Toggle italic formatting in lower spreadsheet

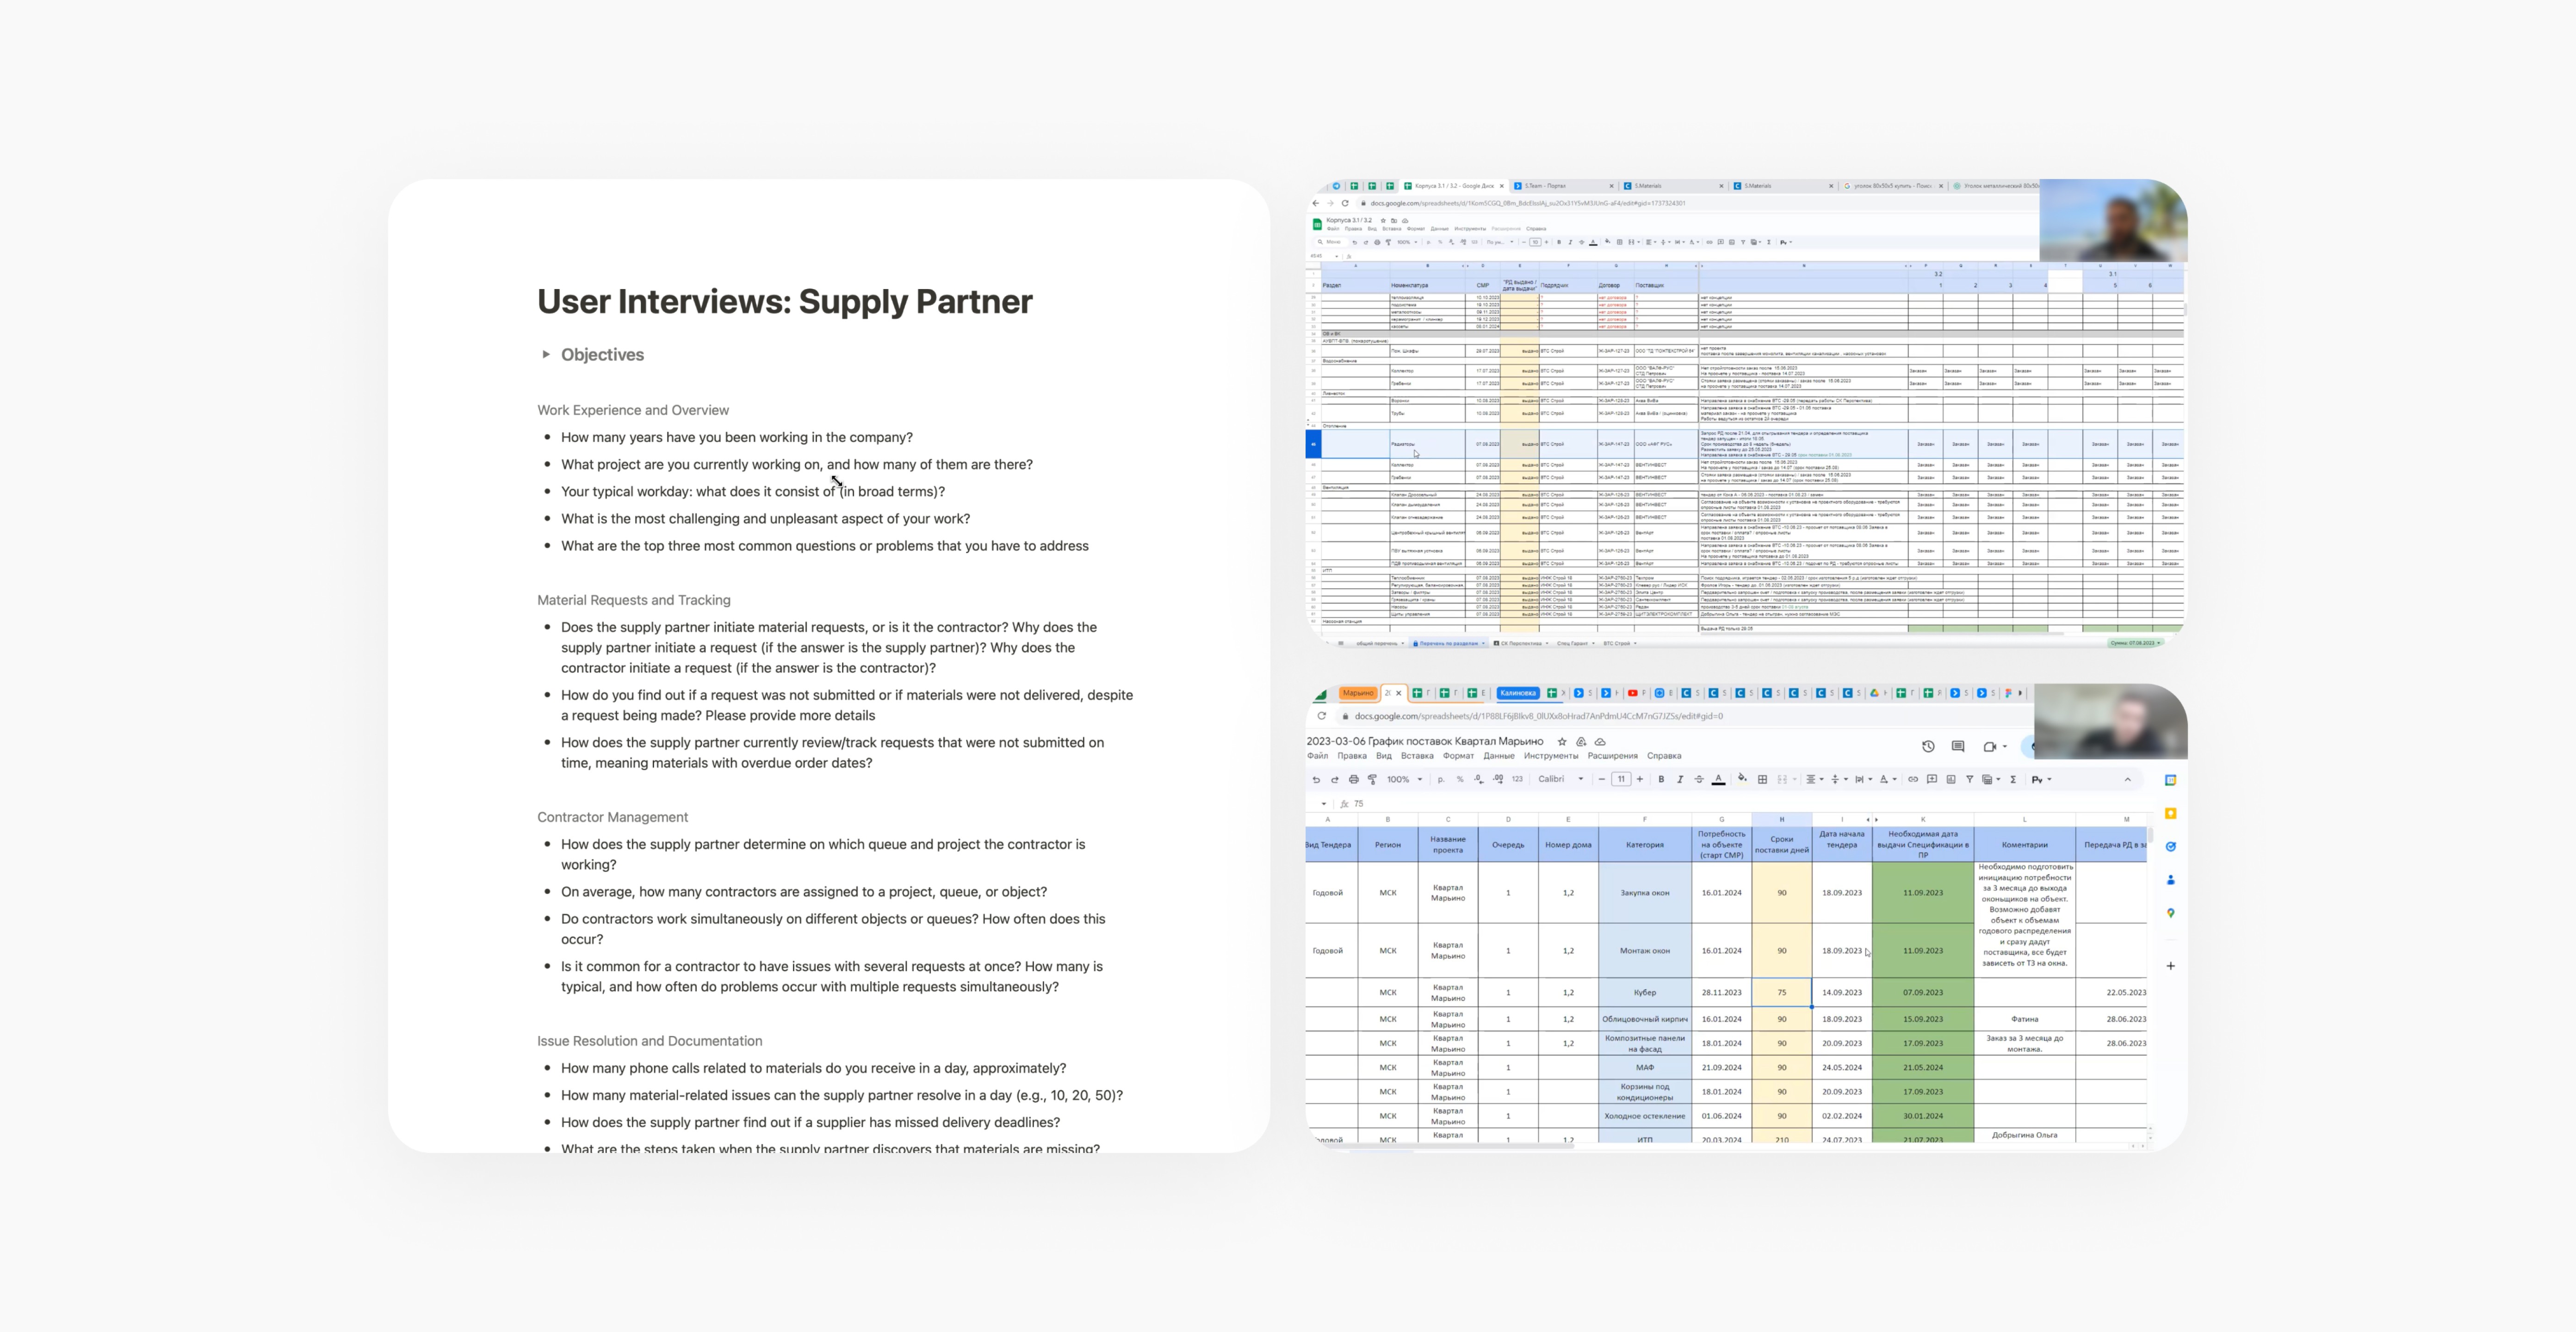(x=1680, y=779)
